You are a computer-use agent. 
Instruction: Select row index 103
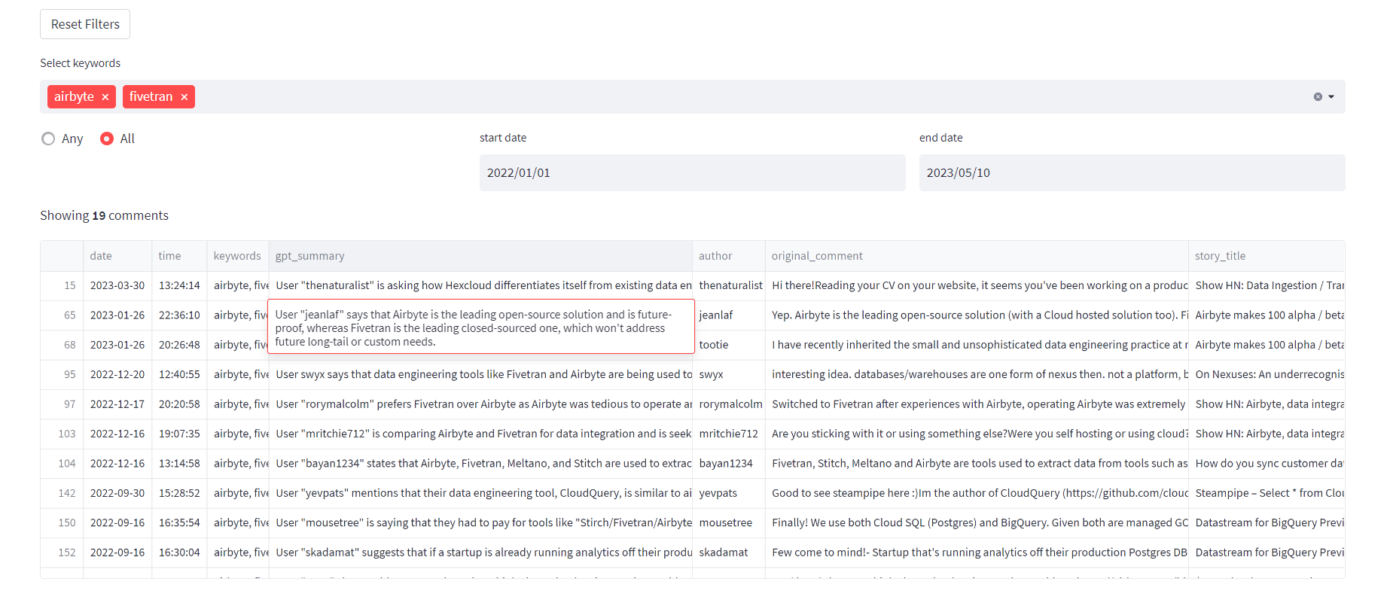[62, 434]
